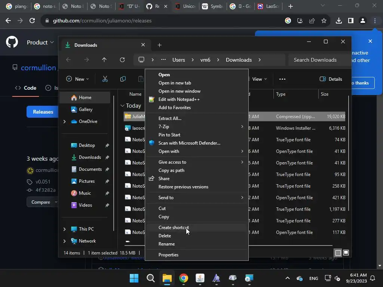Choose Add to Favorites in context menu
Image resolution: width=383 pixels, height=287 pixels.
(197, 107)
